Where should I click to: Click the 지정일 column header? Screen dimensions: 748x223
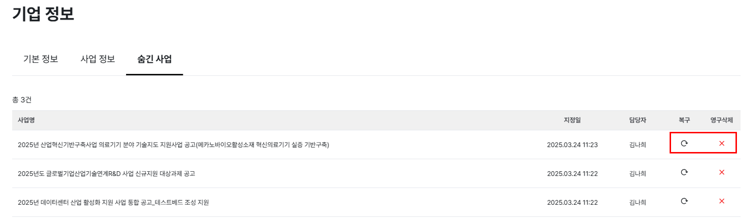click(572, 120)
